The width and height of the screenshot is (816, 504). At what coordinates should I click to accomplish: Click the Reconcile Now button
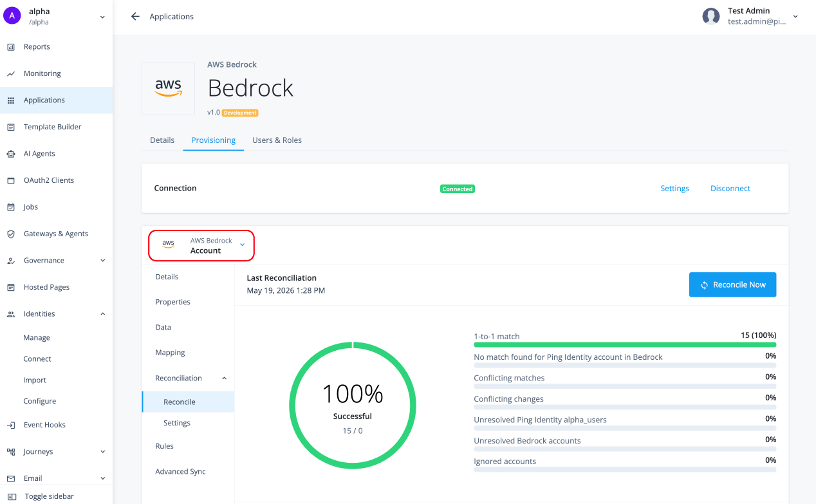coord(732,285)
